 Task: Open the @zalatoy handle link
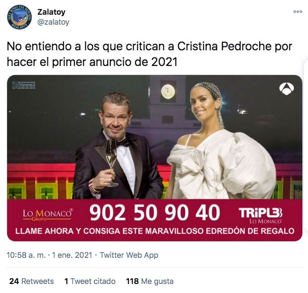coord(53,22)
